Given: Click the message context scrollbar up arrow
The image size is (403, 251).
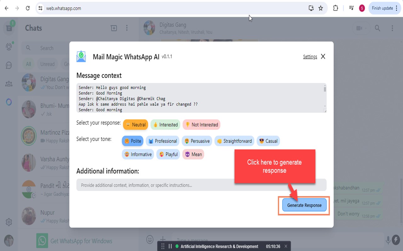Looking at the screenshot, I should 325,85.
